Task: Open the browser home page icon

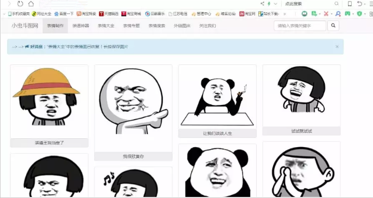Action: (31, 4)
